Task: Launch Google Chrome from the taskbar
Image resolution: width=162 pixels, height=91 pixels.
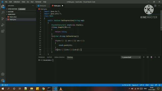Action: 43,89
